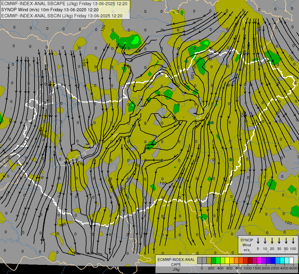Pick the orange swatch left of 800 tick
This screenshot has height=274, width=299.
(x=236, y=260)
